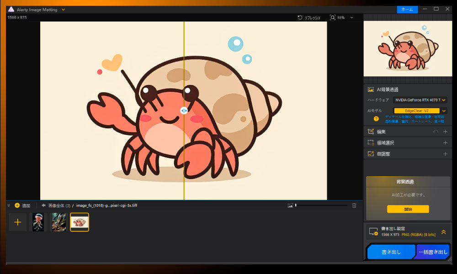Expand 書き出し設定 with double chevron

click(x=443, y=232)
